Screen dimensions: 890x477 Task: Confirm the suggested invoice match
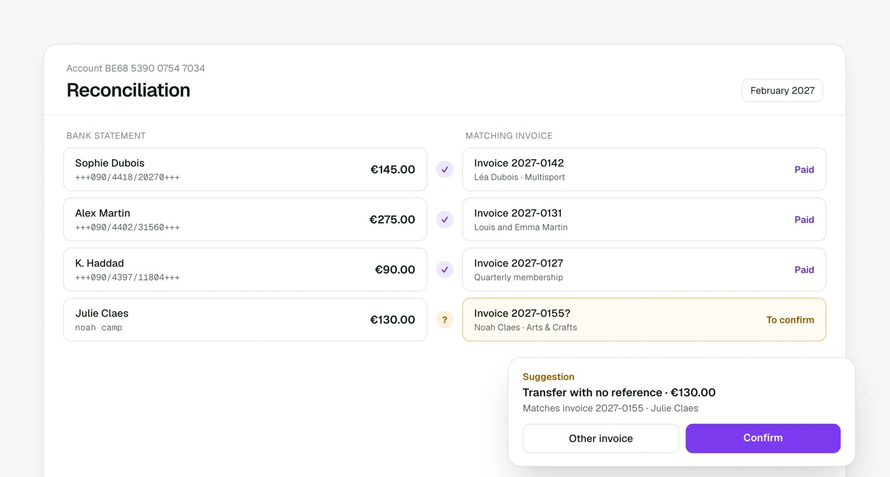pyautogui.click(x=763, y=438)
